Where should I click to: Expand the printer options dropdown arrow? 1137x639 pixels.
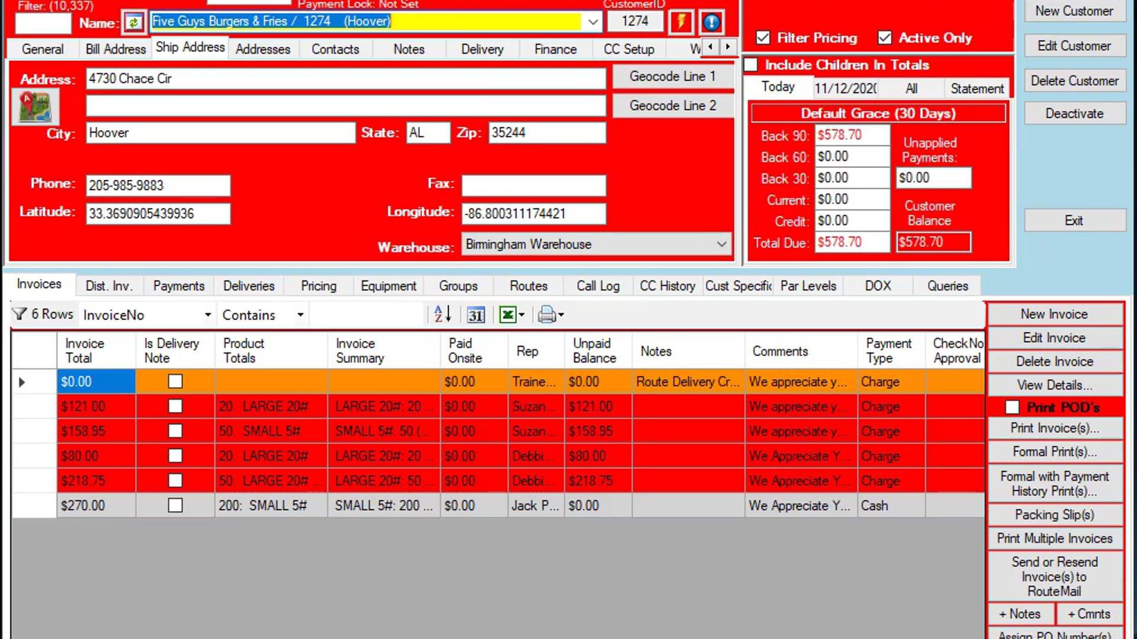(561, 315)
